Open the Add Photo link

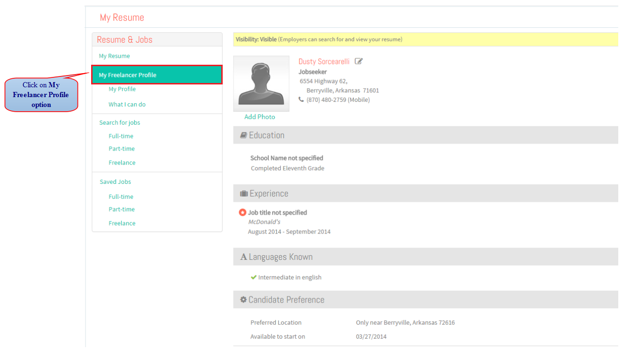pos(260,117)
